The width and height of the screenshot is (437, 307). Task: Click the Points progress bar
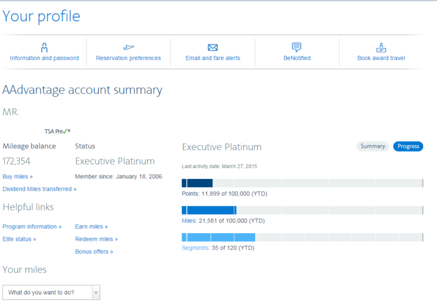coord(303,183)
